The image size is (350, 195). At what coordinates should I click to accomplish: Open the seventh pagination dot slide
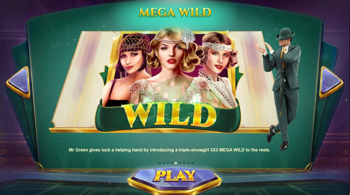[x=184, y=163]
